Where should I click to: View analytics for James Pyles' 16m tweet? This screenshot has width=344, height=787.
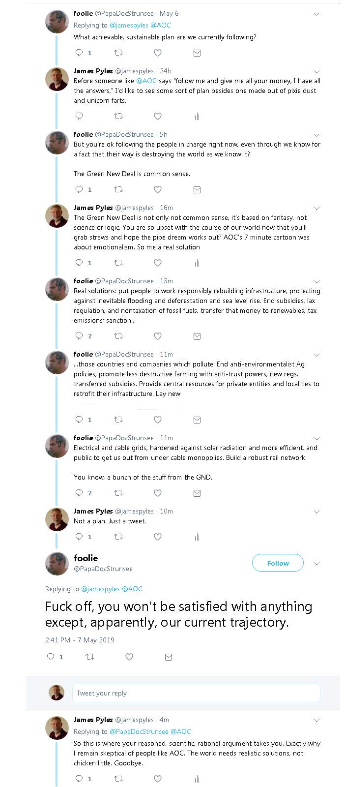(197, 263)
